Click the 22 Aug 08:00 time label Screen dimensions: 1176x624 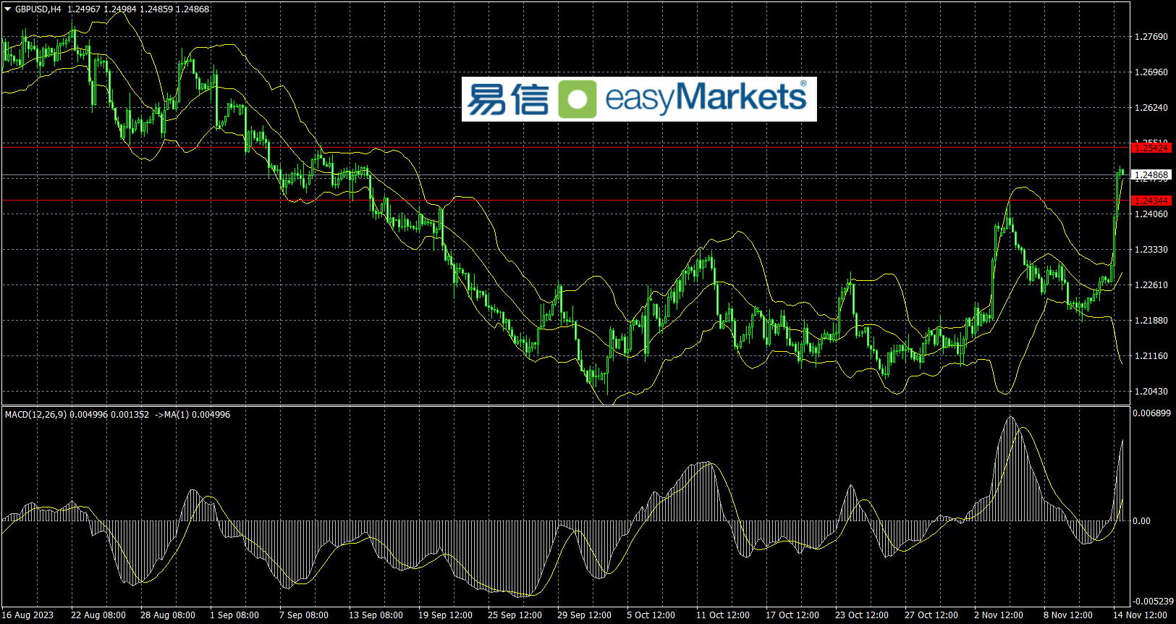[x=98, y=615]
